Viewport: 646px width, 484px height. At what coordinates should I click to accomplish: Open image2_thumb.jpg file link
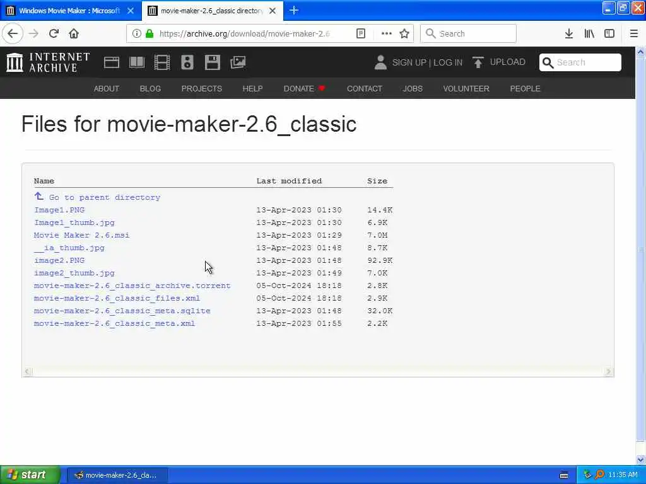click(x=74, y=273)
